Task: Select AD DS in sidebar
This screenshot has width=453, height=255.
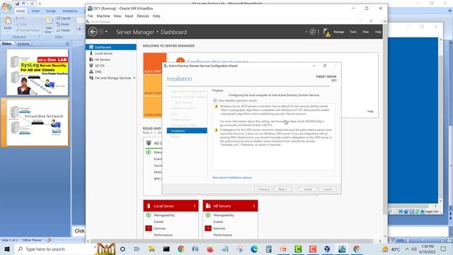Action: [x=100, y=66]
